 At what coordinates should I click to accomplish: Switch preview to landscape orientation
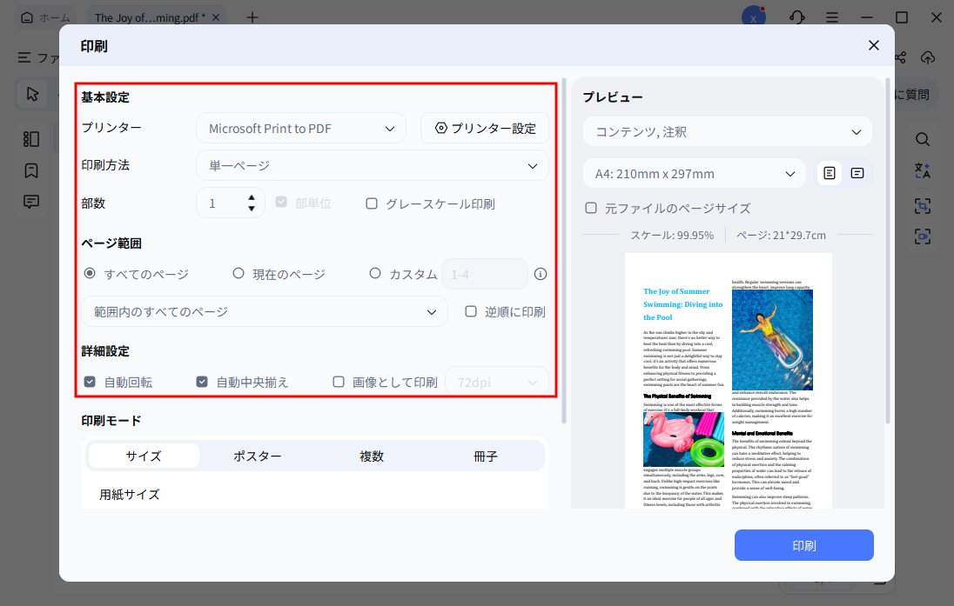coord(857,172)
